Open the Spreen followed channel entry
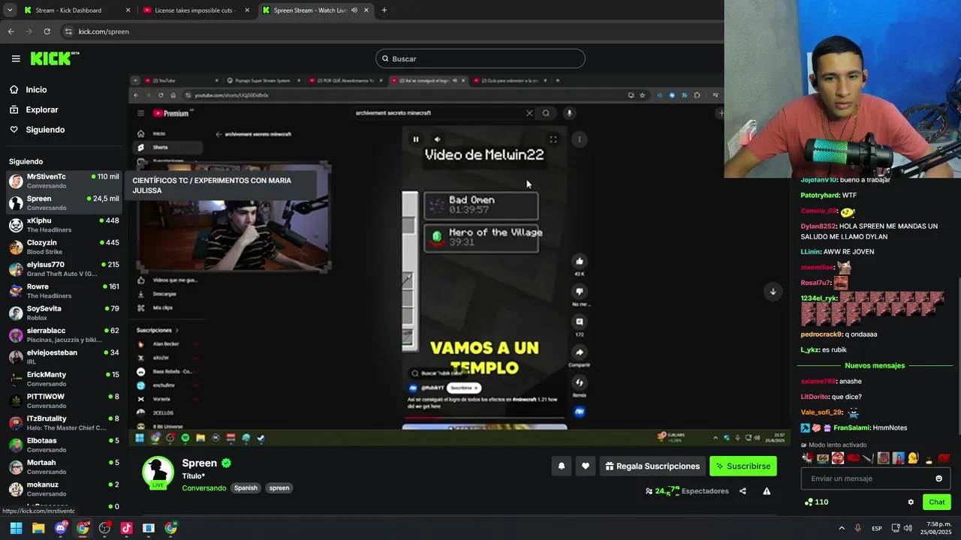The height and width of the screenshot is (540, 961). click(x=63, y=203)
